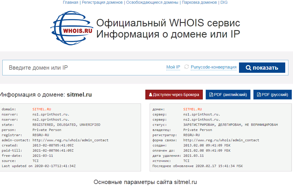The height and width of the screenshot is (186, 293).
Task: Click the показать search button
Action: (x=262, y=68)
